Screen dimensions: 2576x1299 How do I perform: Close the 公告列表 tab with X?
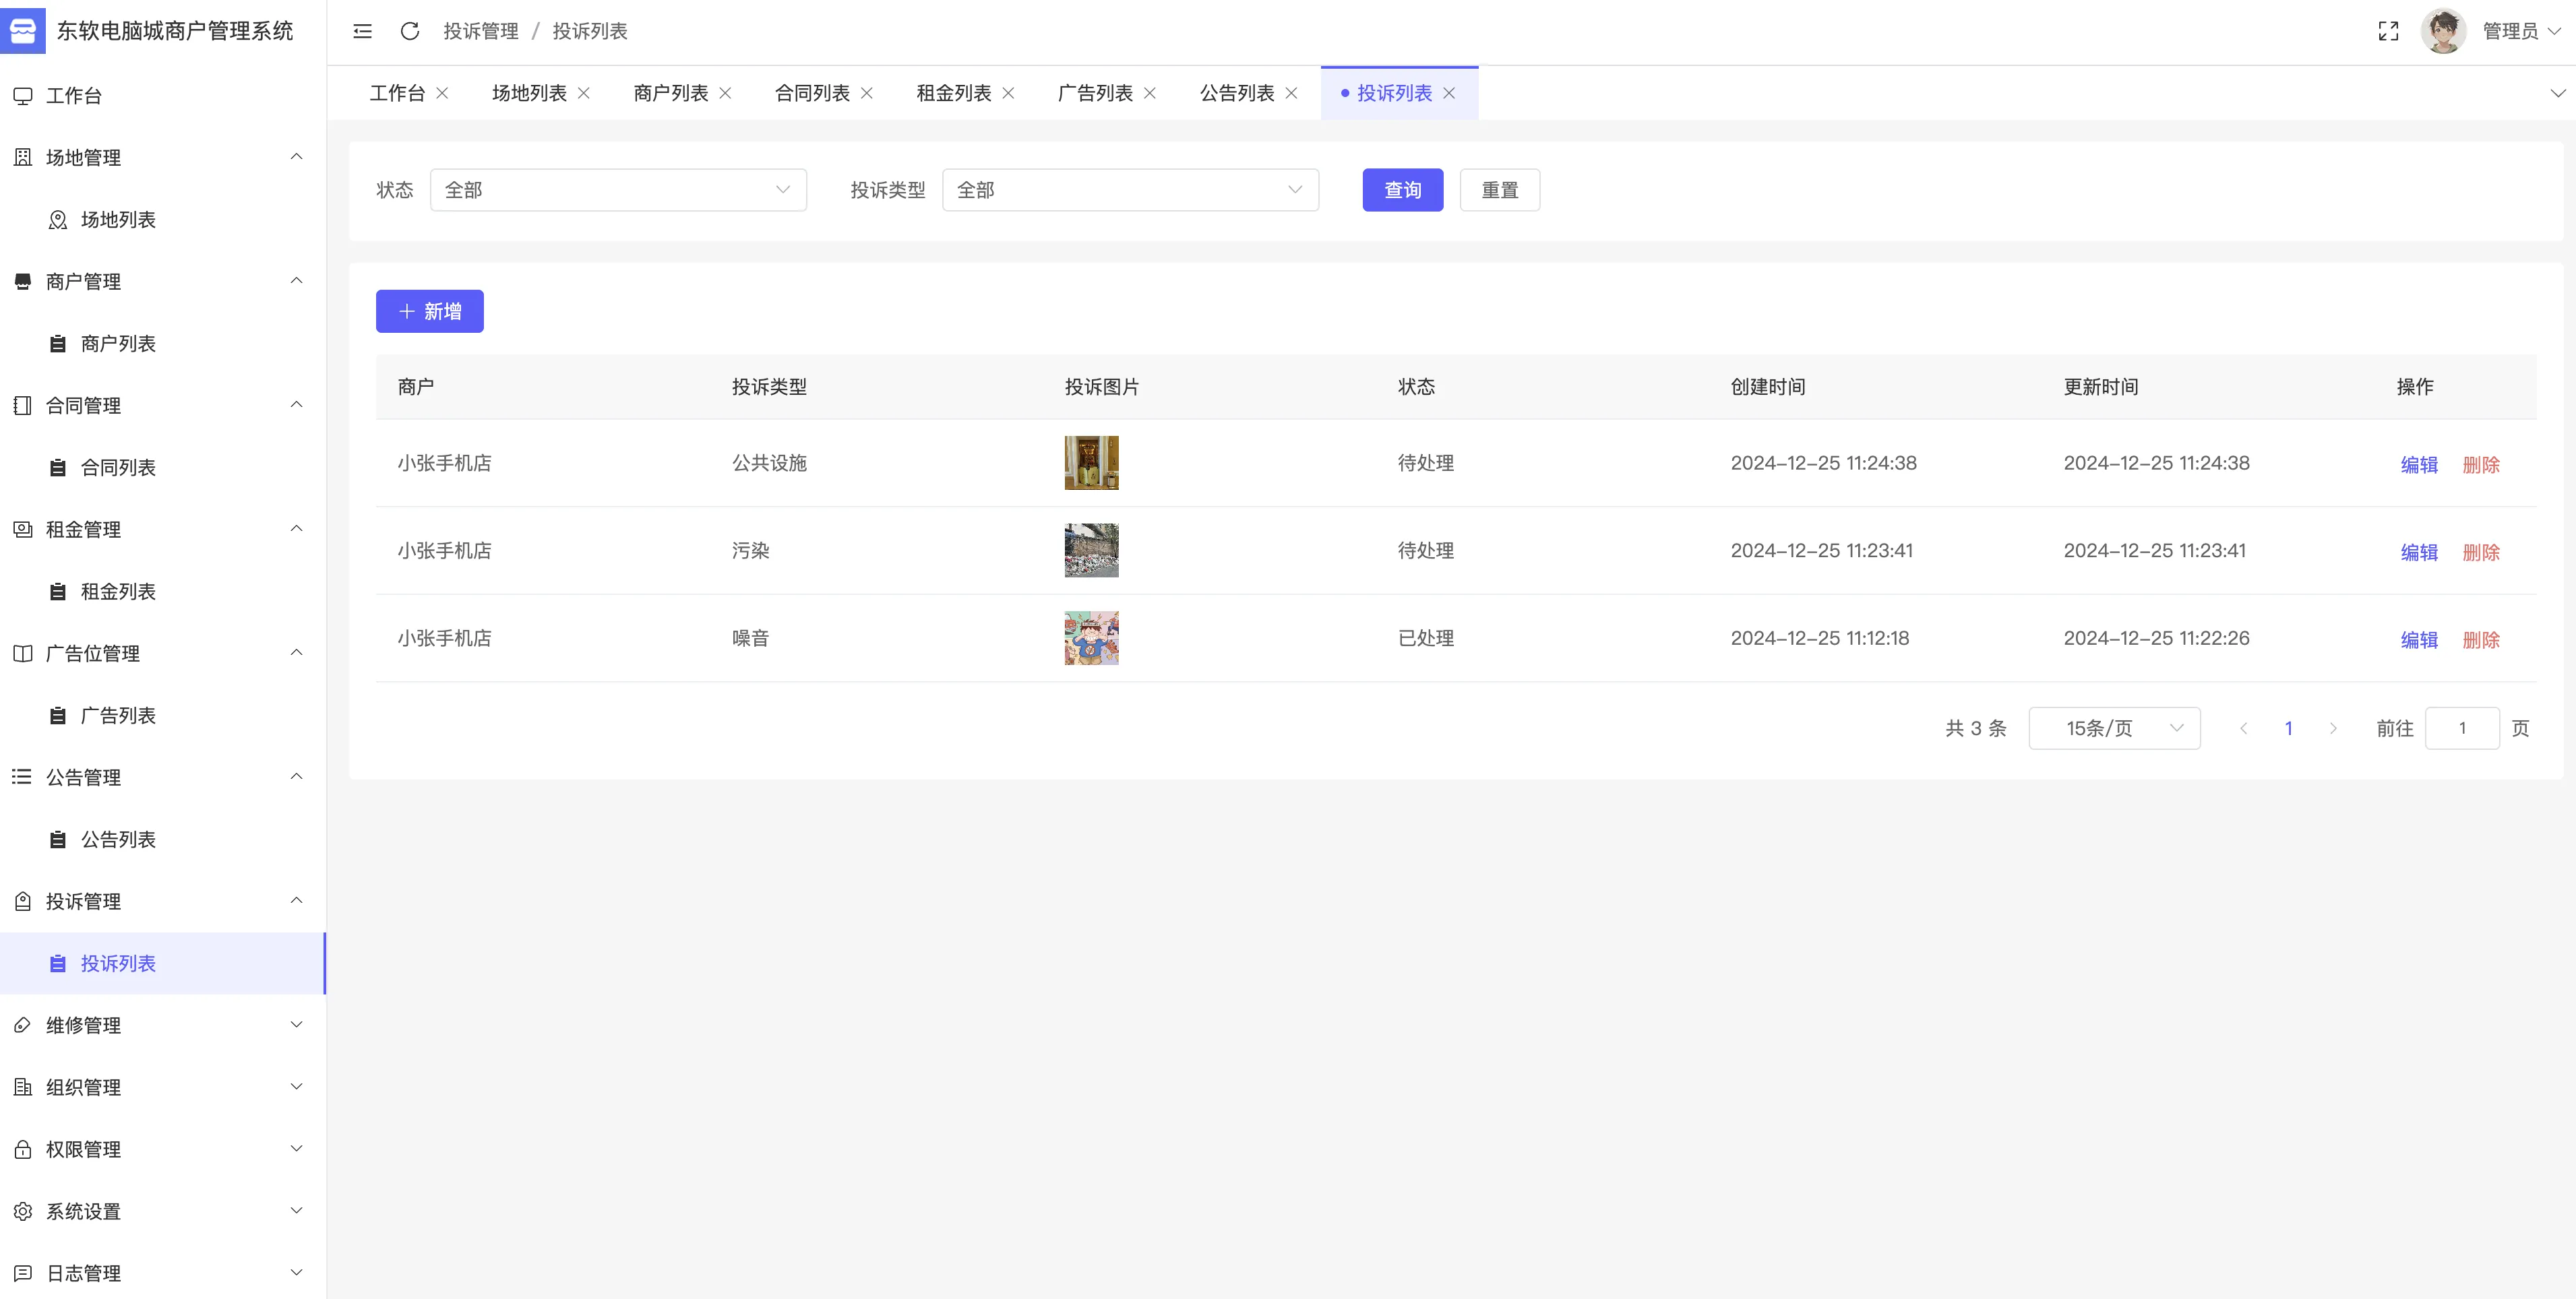1291,93
